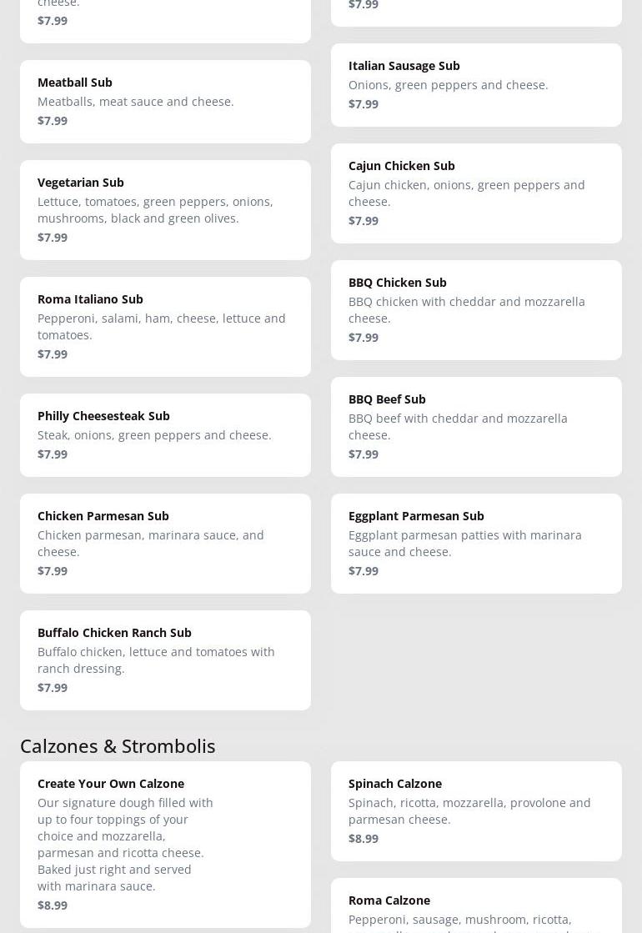Open the Meatball Sub menu item
Viewport: 642px width, 933px height.
165,101
